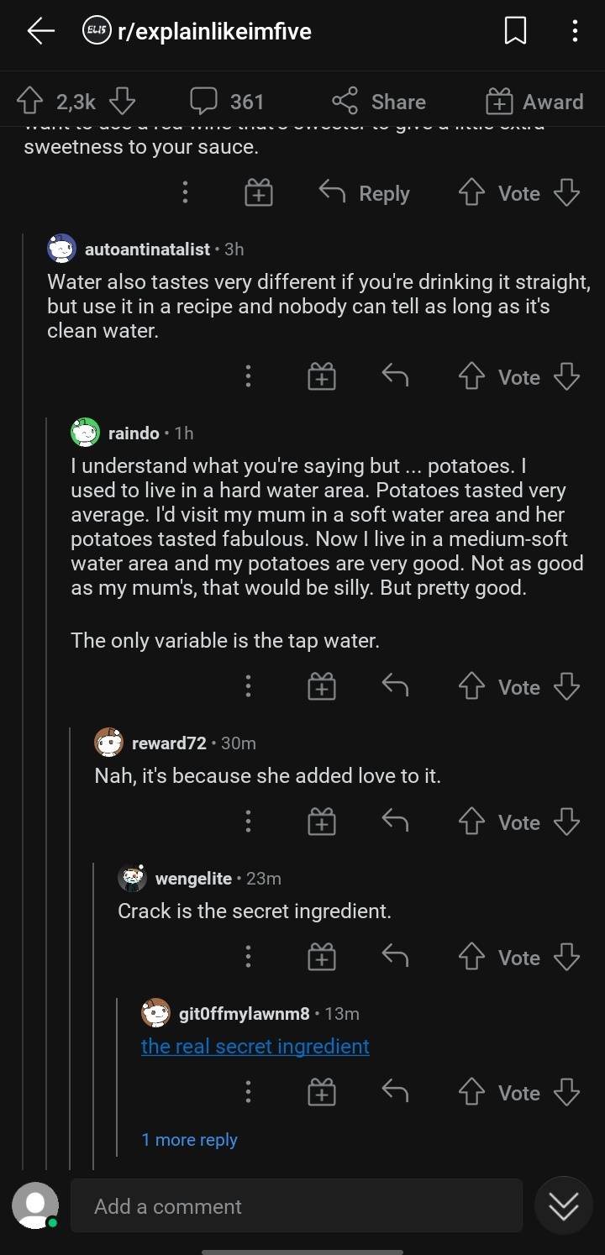
Task: Downvote the post next to 2,3k
Action: point(123,102)
